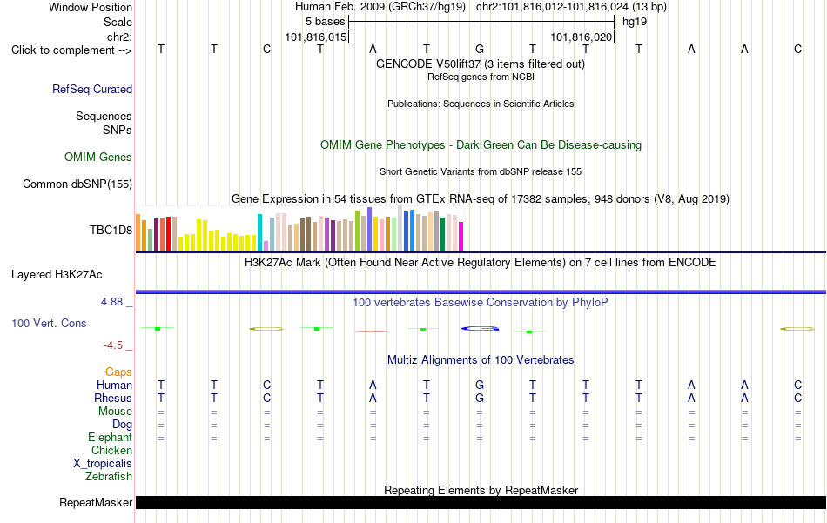
Task: Click the Gaps row label
Action: 118,372
